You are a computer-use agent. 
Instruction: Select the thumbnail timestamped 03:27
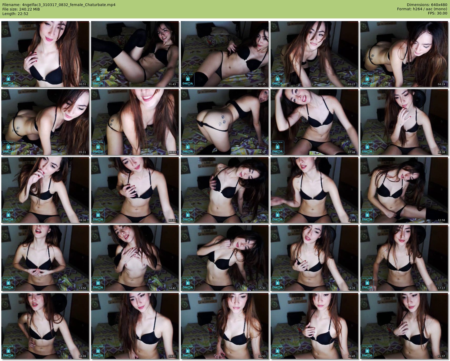point(314,54)
